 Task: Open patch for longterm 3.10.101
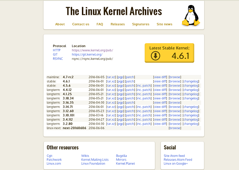[130, 115]
